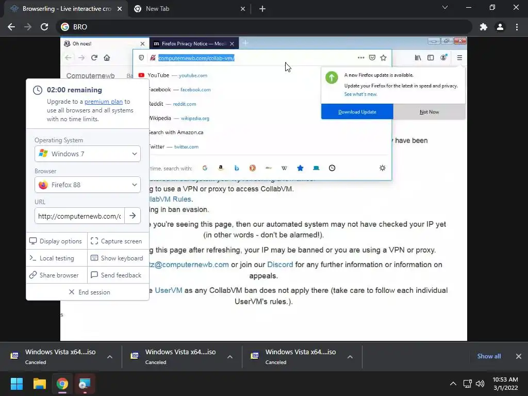Screen dimensions: 528x396
Task: Search with Wikipedia one-off icon
Action: [x=284, y=168]
